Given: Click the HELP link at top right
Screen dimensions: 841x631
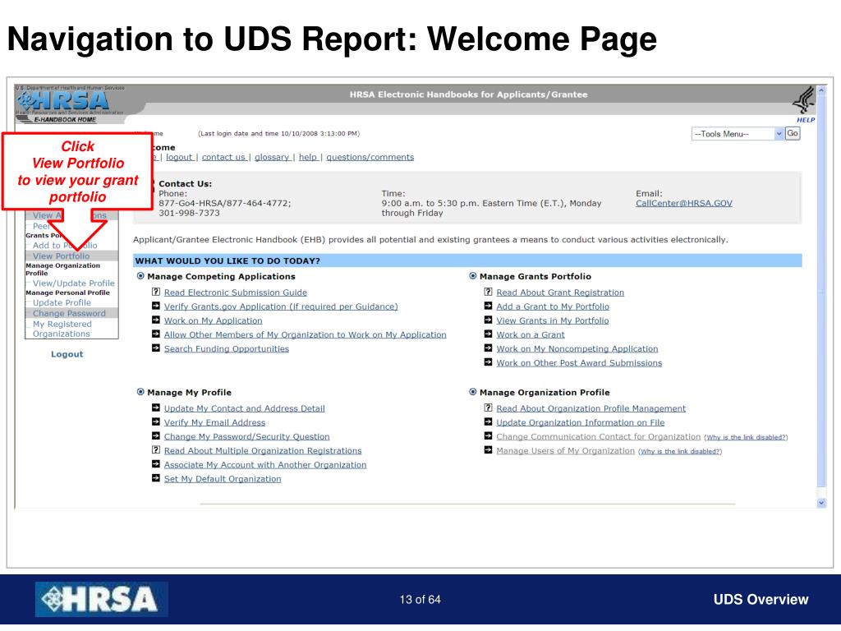Looking at the screenshot, I should tap(806, 120).
